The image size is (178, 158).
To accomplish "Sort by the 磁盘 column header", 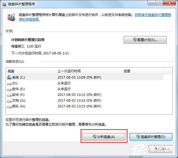I will (31, 71).
